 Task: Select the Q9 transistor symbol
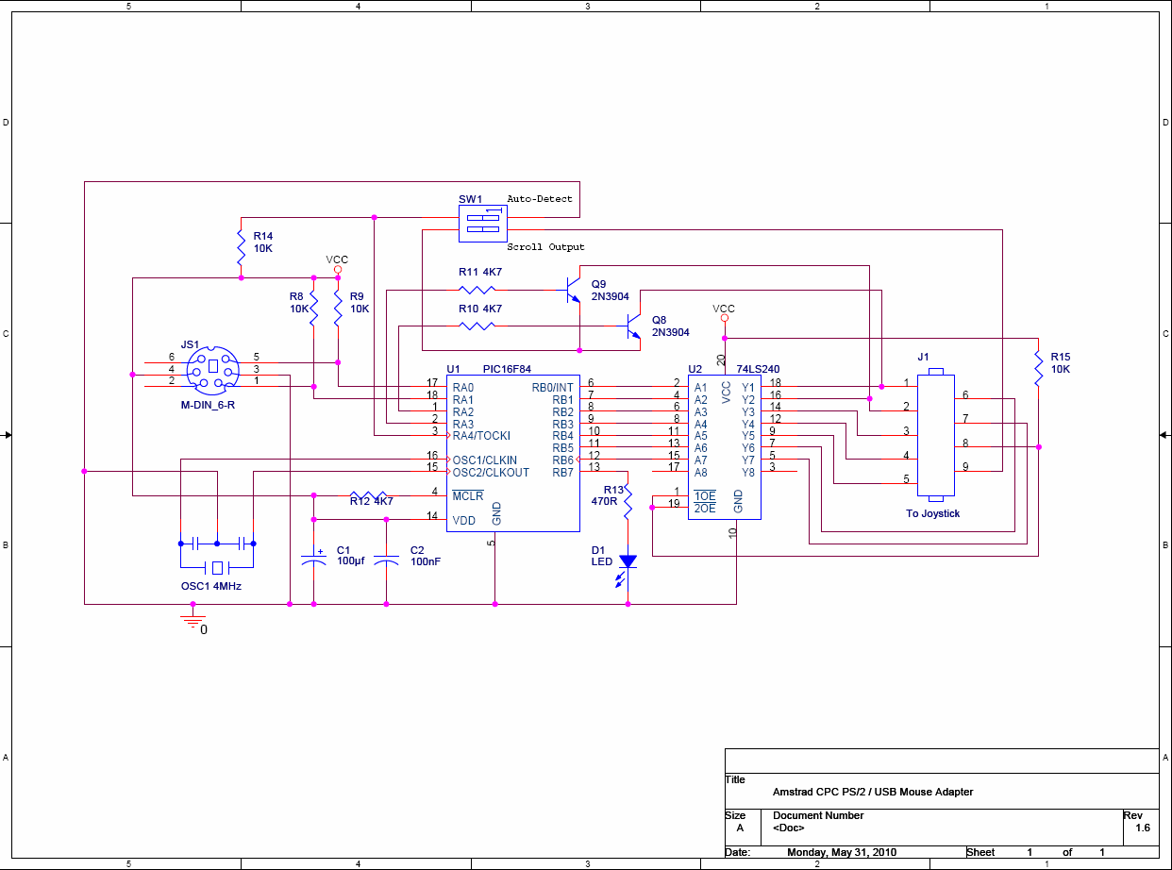572,290
